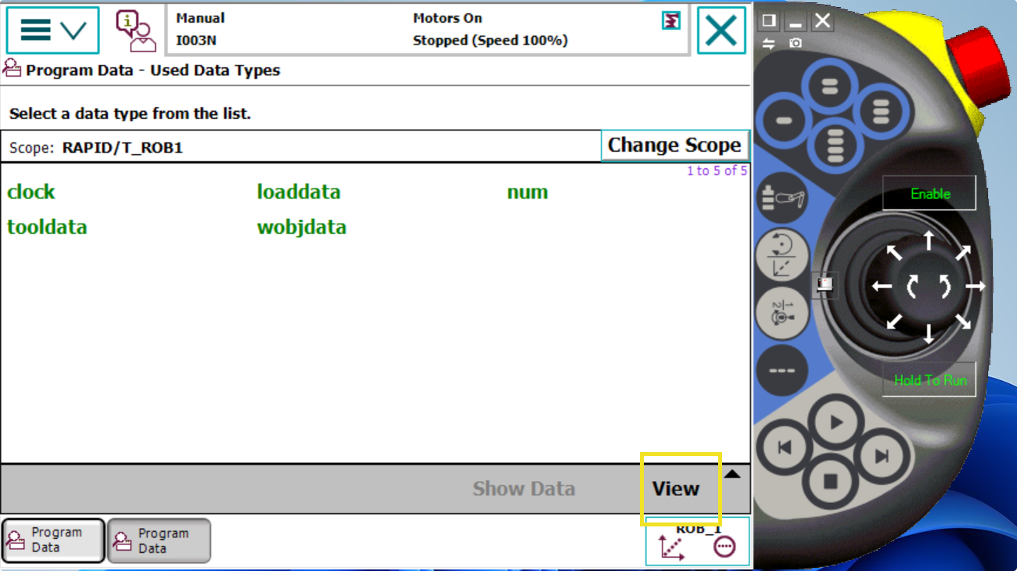This screenshot has height=571, width=1017.
Task: Switch to the second Program Data tab
Action: pyautogui.click(x=159, y=540)
